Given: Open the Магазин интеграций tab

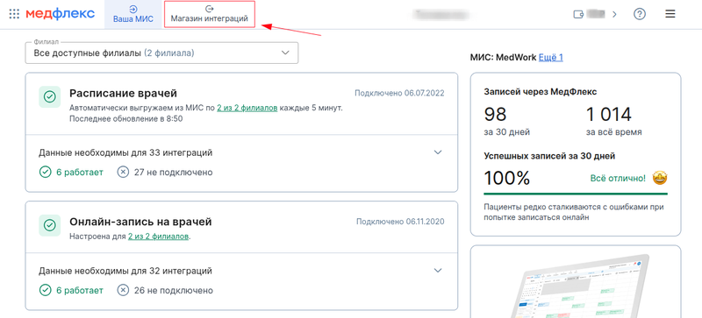Looking at the screenshot, I should [x=209, y=14].
